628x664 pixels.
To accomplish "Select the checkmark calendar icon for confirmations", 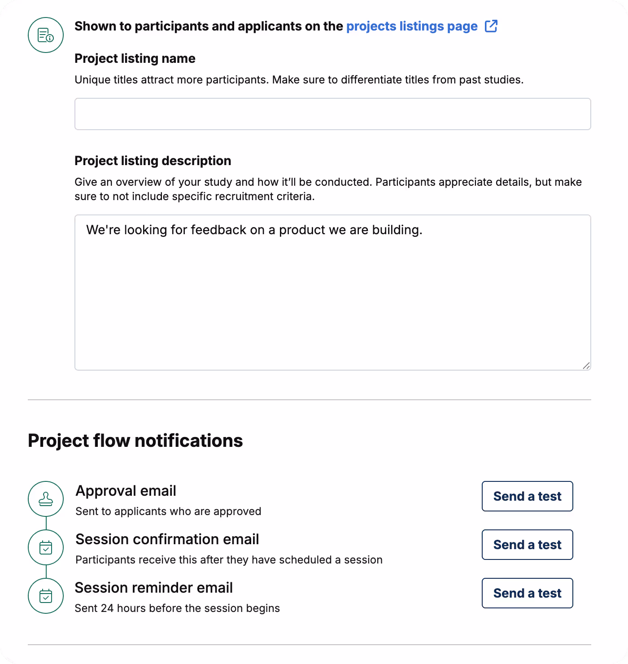I will point(45,547).
